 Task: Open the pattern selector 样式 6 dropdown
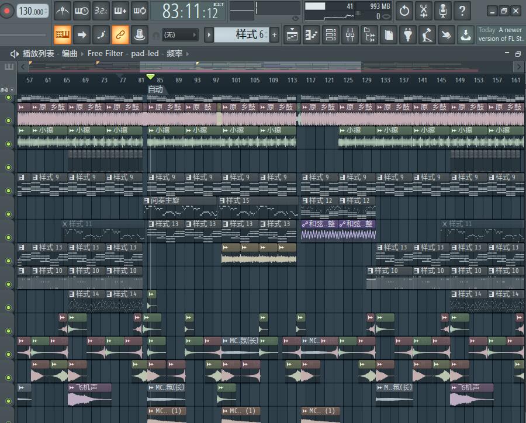click(241, 35)
